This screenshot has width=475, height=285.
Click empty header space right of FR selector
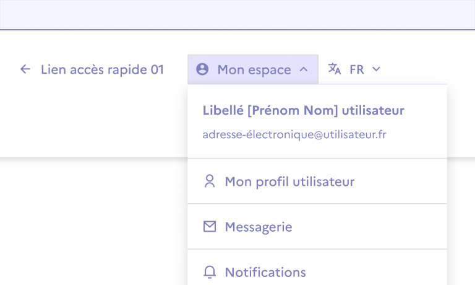[427, 69]
